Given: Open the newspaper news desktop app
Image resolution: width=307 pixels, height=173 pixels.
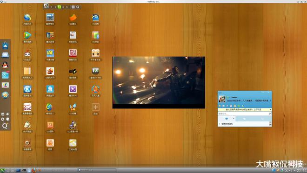Looking at the screenshot, I should (73, 35).
